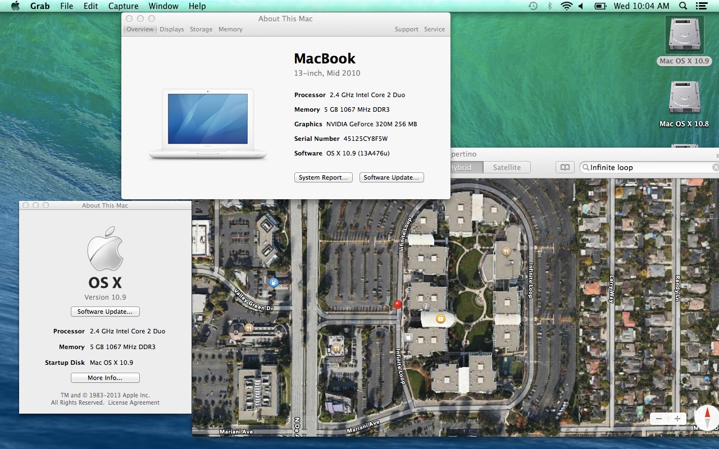Zoom out the map with minus button

(x=659, y=419)
